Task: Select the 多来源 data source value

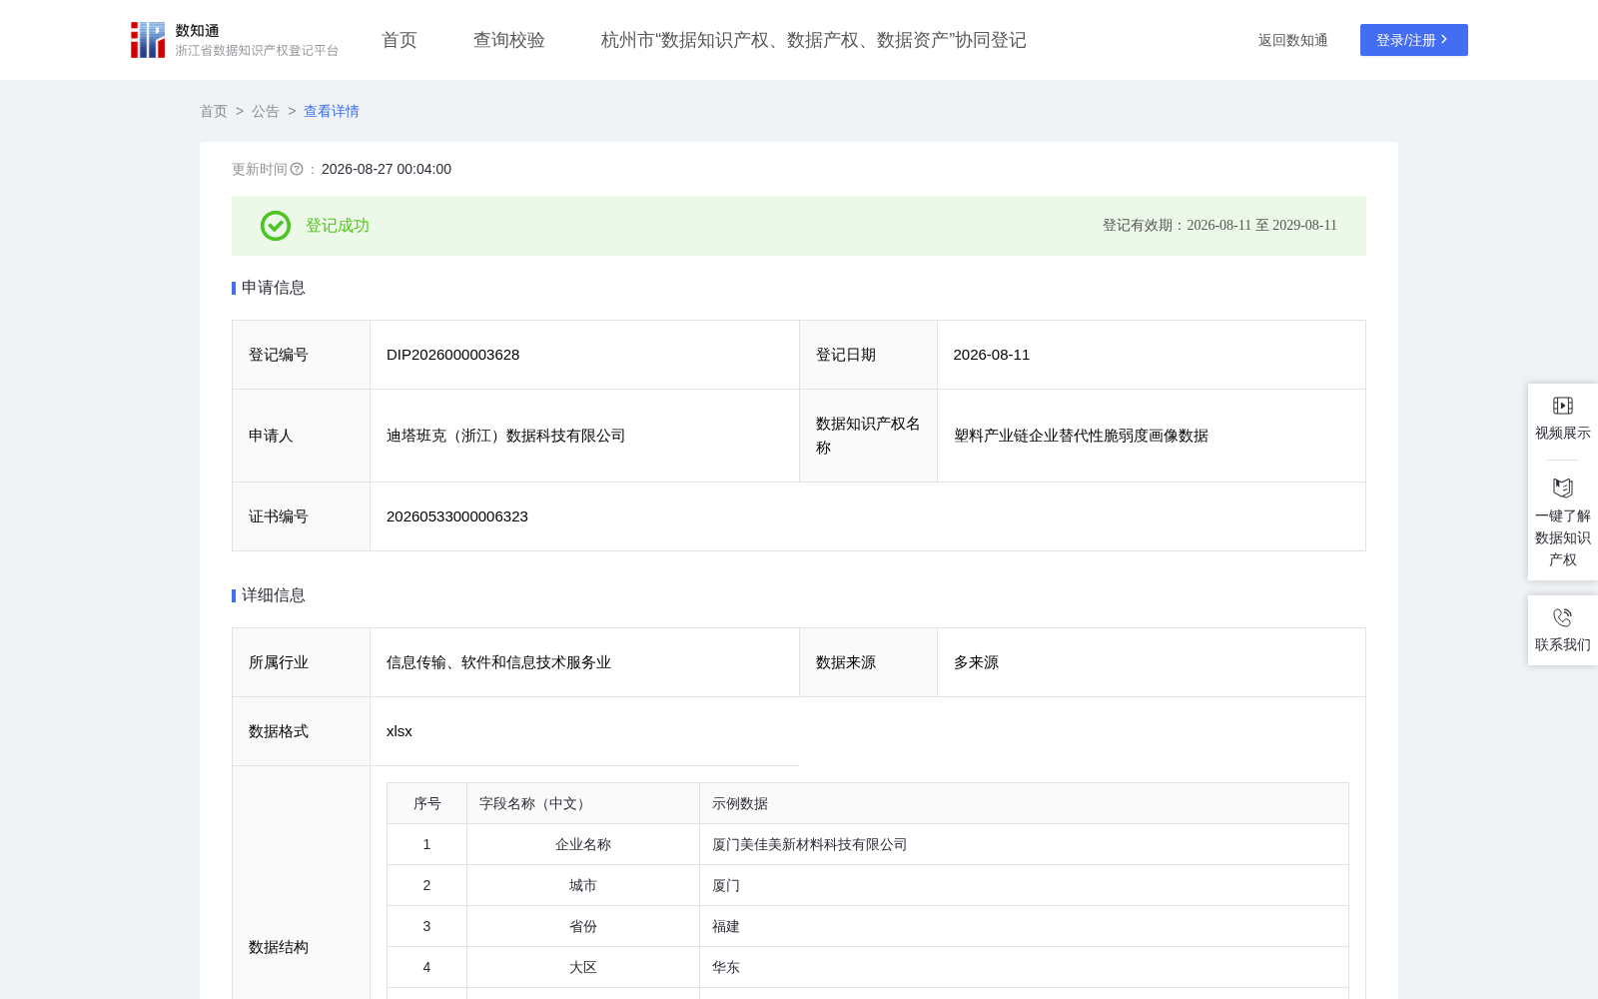Action: click(976, 662)
